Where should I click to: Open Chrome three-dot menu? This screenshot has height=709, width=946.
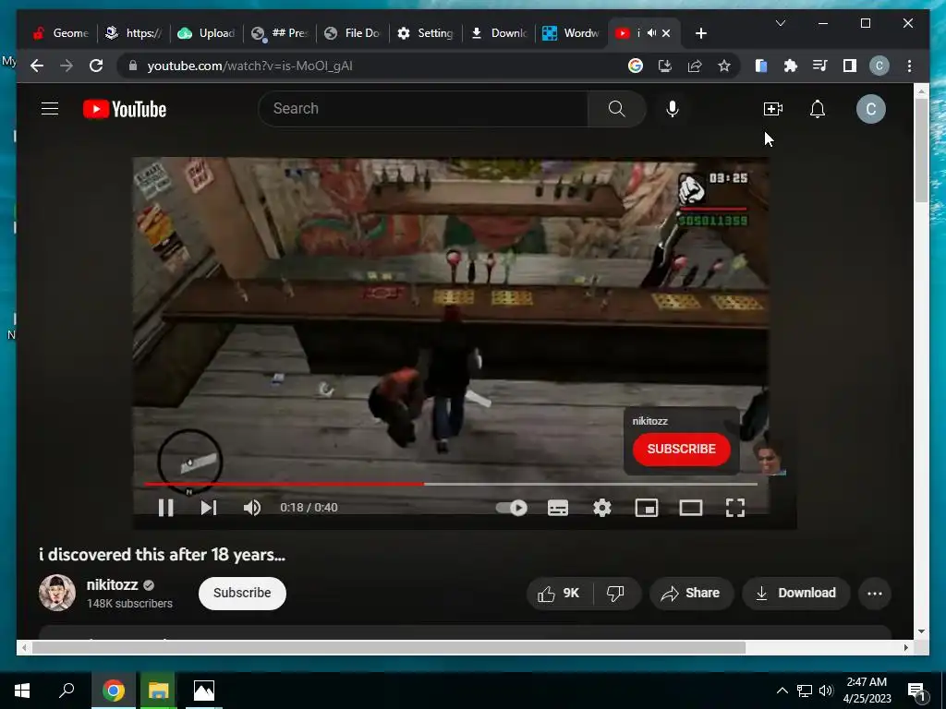tap(909, 66)
